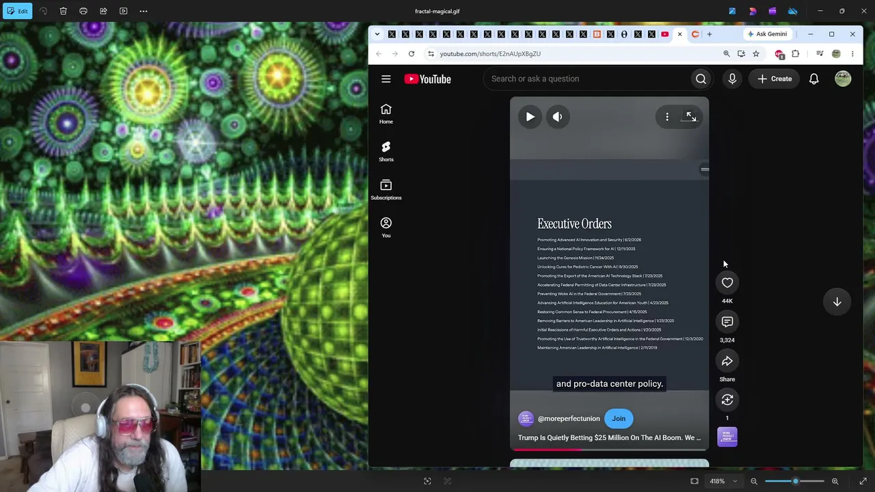Open the Clipchamp purple icon in Photos title bar
Image resolution: width=875 pixels, height=492 pixels.
pos(772,11)
